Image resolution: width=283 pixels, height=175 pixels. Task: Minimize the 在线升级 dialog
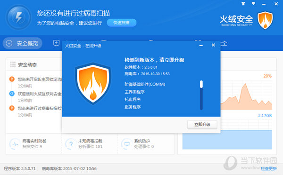click(201, 45)
